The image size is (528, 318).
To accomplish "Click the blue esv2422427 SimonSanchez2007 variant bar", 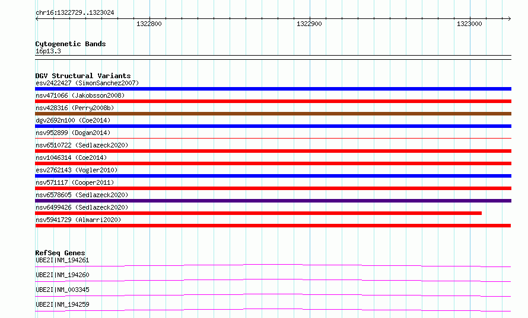I will pos(273,89).
